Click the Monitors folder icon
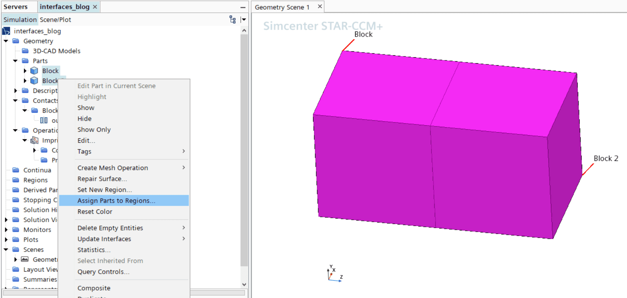 [x=16, y=230]
